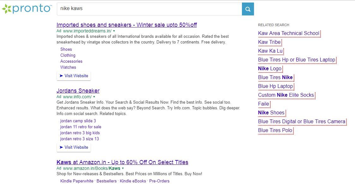Select related search 'Nike Logo'

pyautogui.click(x=269, y=68)
